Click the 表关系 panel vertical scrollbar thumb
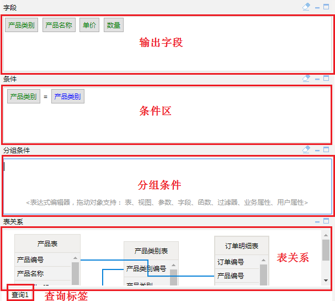The image size is (335, 301). [x=326, y=250]
